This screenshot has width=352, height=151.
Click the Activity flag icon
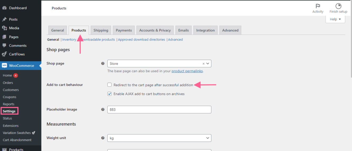(x=318, y=6)
